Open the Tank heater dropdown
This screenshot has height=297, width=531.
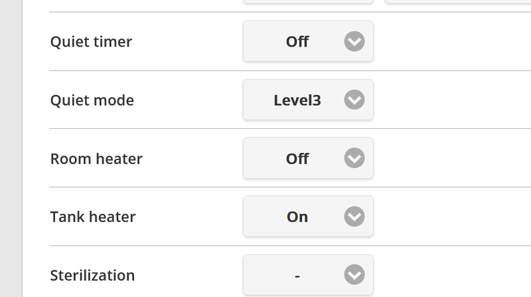pyautogui.click(x=308, y=217)
